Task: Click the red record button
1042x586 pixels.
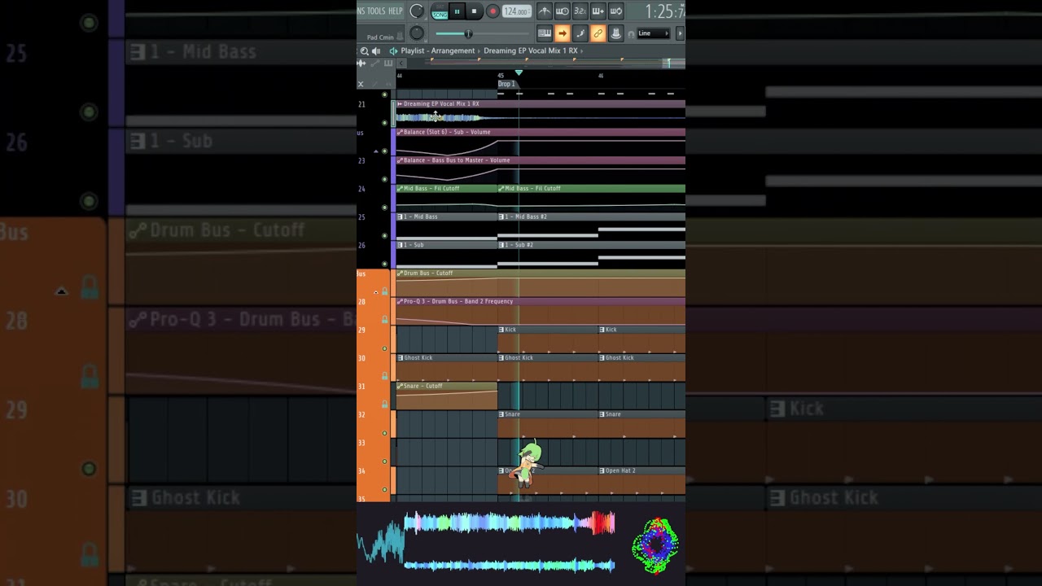Action: point(493,11)
